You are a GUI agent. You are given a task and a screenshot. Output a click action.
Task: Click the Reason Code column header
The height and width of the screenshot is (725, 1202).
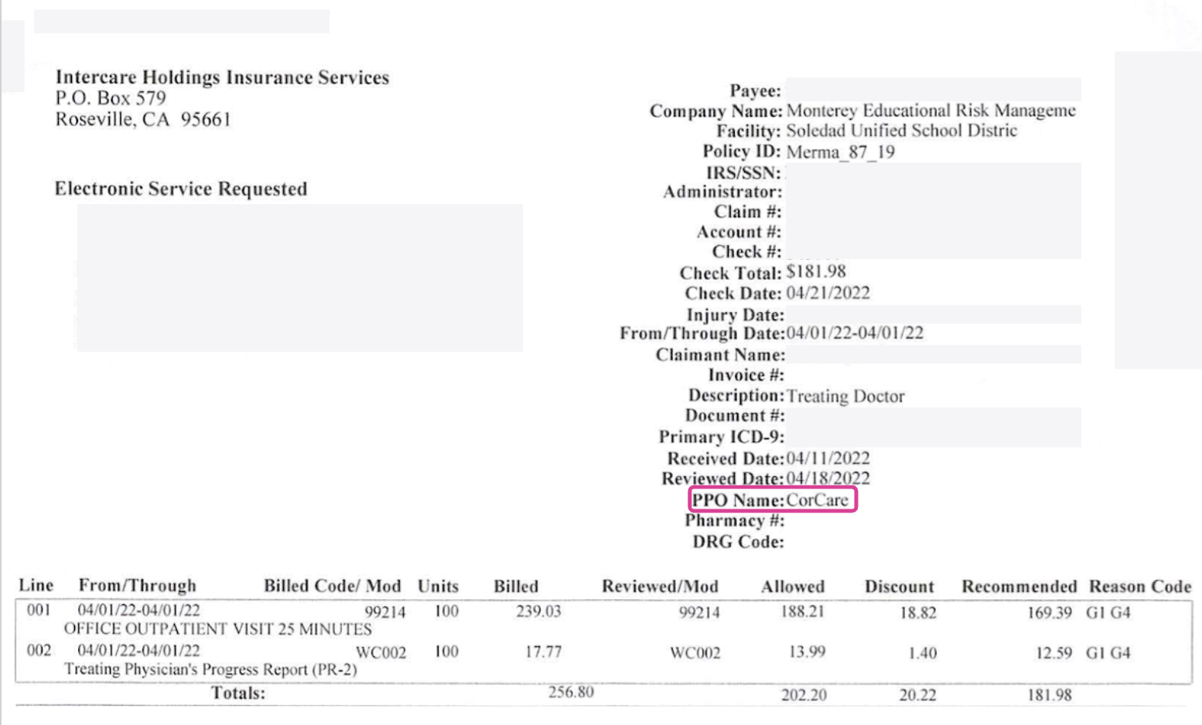click(1140, 586)
